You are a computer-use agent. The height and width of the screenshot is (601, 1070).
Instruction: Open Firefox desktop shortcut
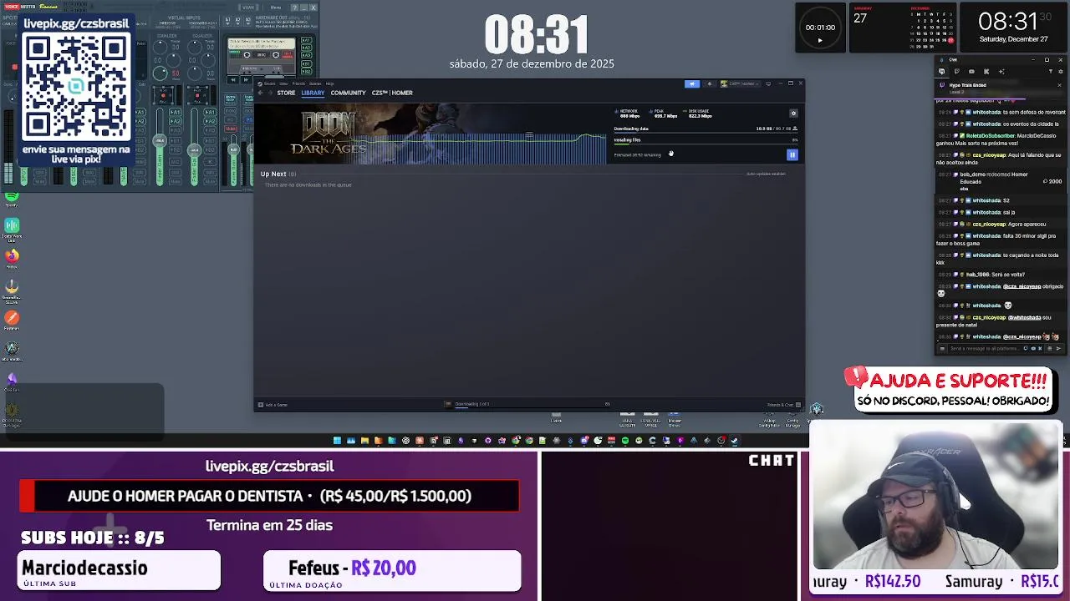(x=12, y=256)
